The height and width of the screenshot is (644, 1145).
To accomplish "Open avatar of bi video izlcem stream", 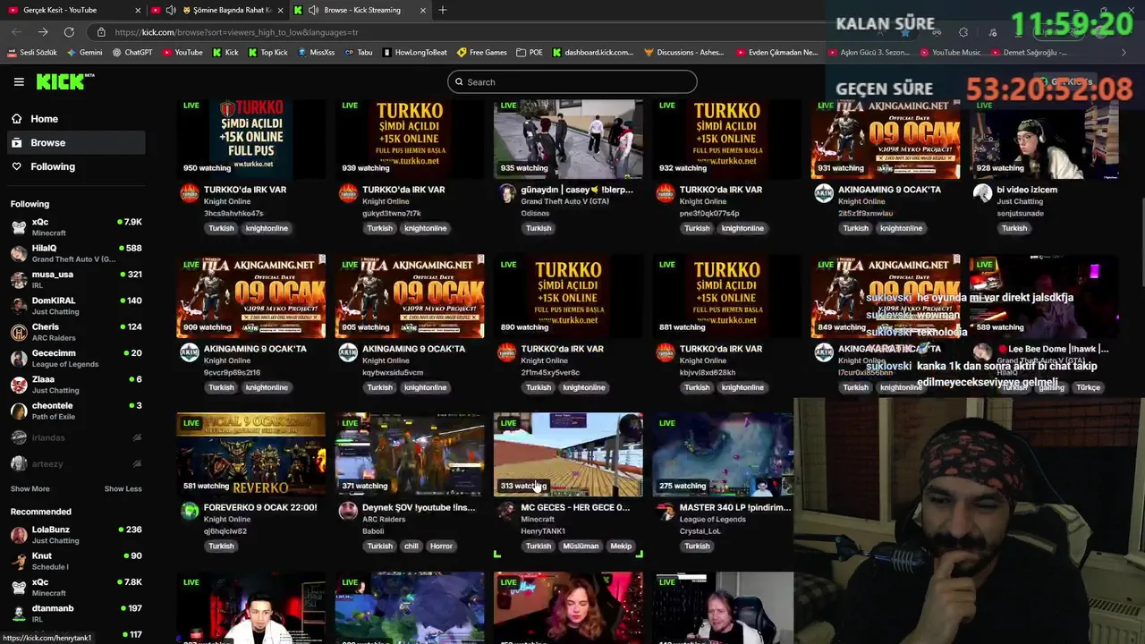I will pos(982,193).
